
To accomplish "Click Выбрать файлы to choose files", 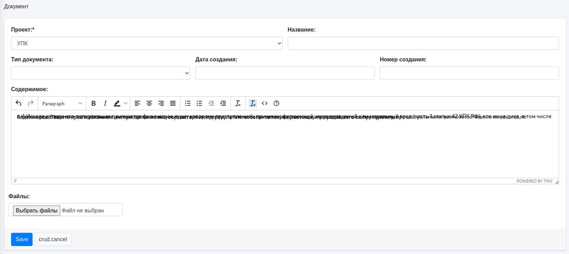I will 37,210.
